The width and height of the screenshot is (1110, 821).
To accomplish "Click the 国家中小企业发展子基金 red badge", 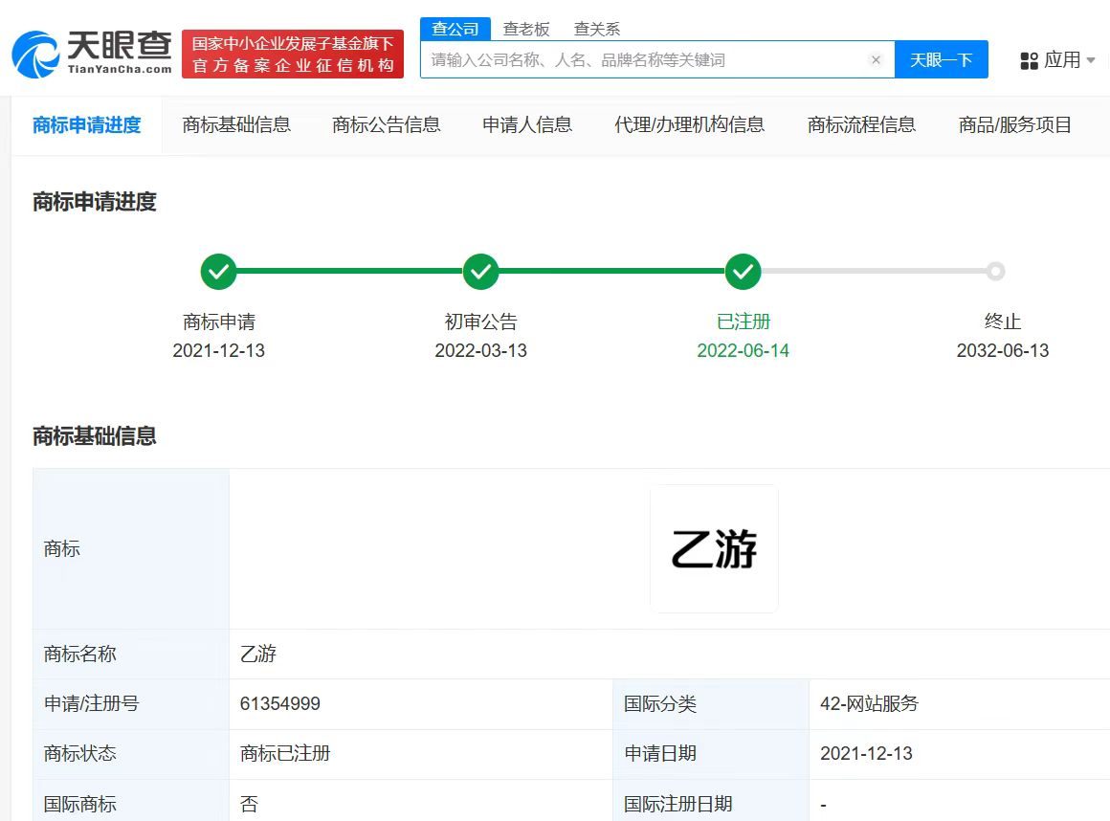I will click(292, 52).
